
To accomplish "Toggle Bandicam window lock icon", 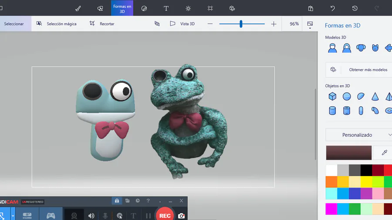I will (x=117, y=201).
